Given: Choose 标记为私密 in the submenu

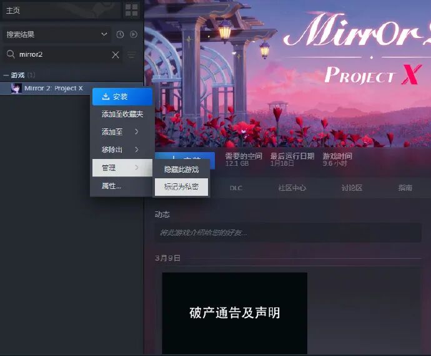Looking at the screenshot, I should pyautogui.click(x=181, y=187).
